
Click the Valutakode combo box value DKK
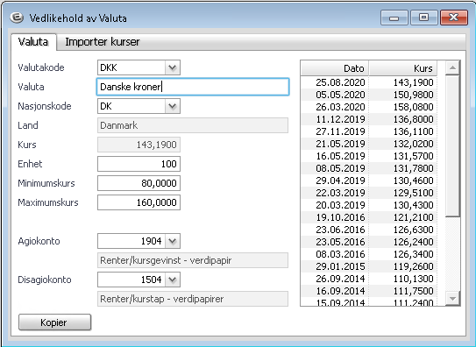pos(131,67)
